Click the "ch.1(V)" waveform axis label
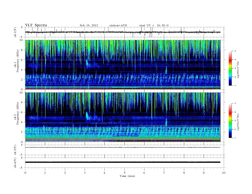This screenshot has height=194, width=252. [x=15, y=32]
